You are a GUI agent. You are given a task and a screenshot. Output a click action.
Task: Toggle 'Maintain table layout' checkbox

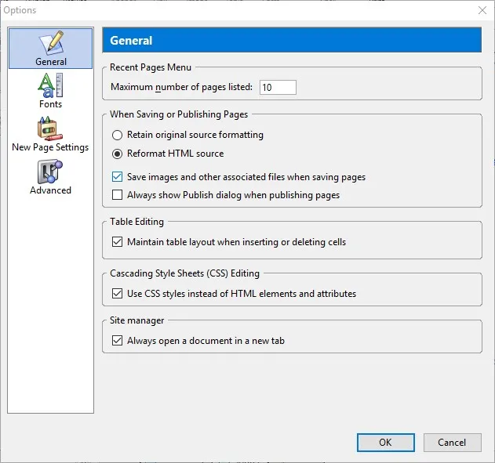(x=117, y=242)
